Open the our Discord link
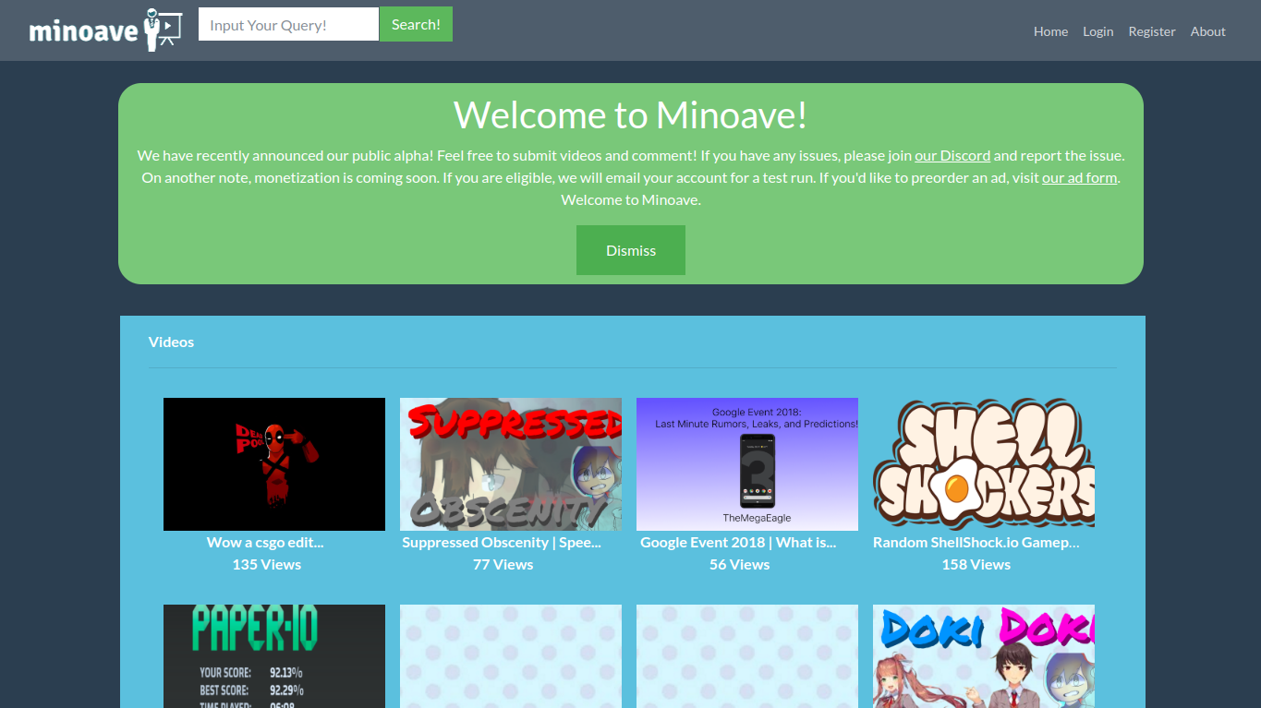The height and width of the screenshot is (708, 1261). tap(952, 155)
